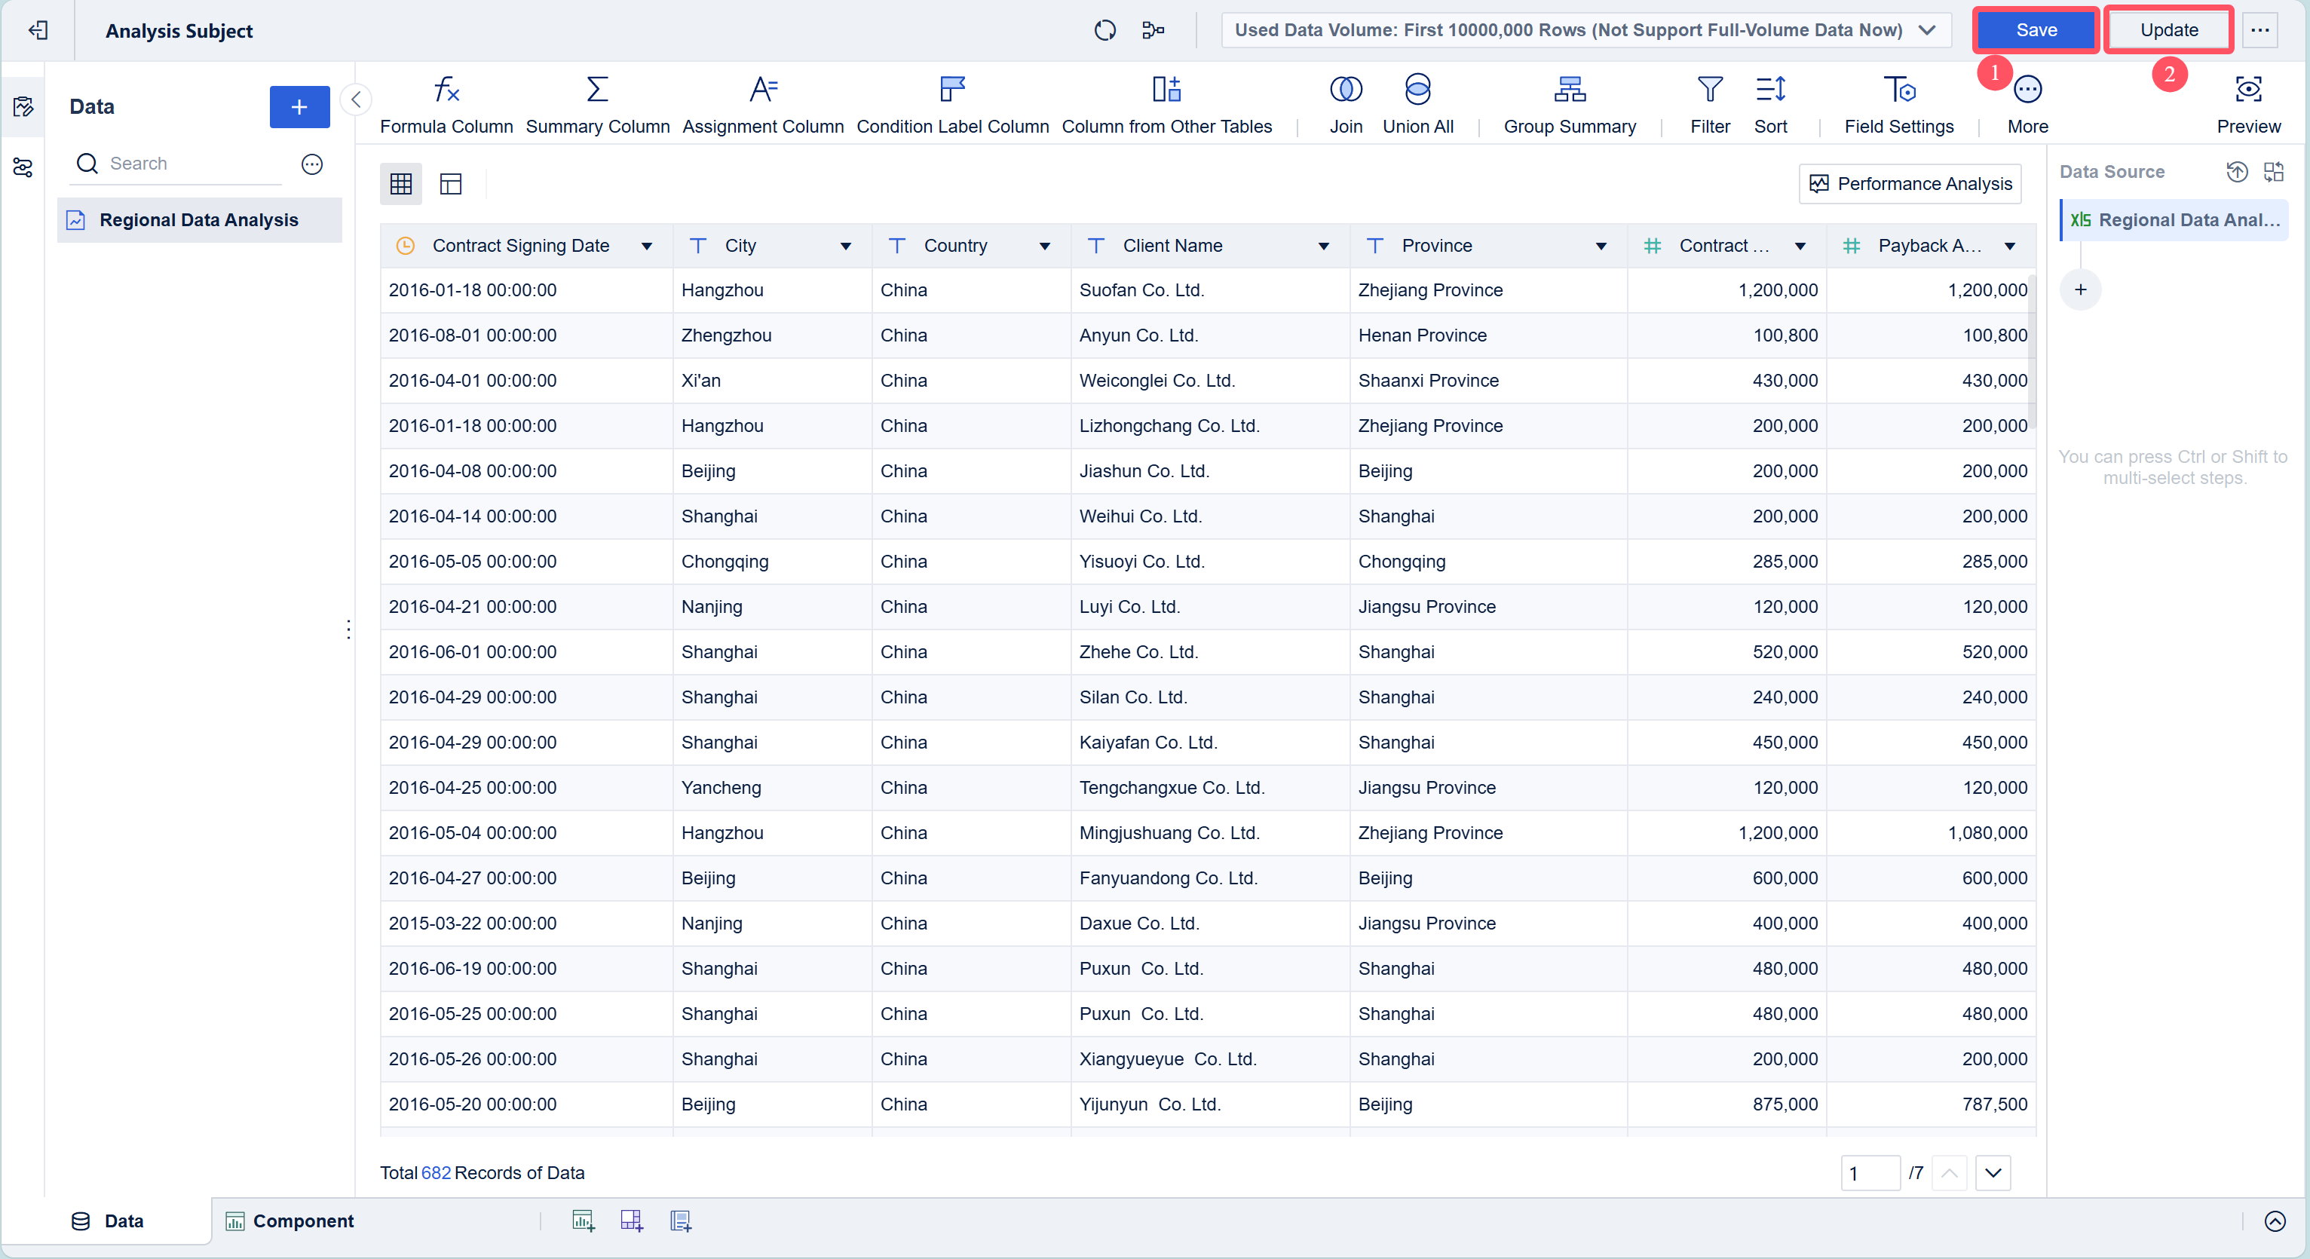Switch to the Data tab
Image resolution: width=2310 pixels, height=1259 pixels.
point(107,1221)
